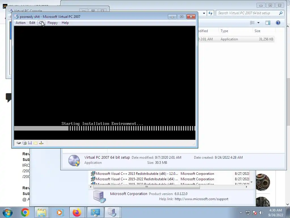Open the CD menu in Virtual PC
Image resolution: width=290 pixels, height=218 pixels.
coord(41,23)
